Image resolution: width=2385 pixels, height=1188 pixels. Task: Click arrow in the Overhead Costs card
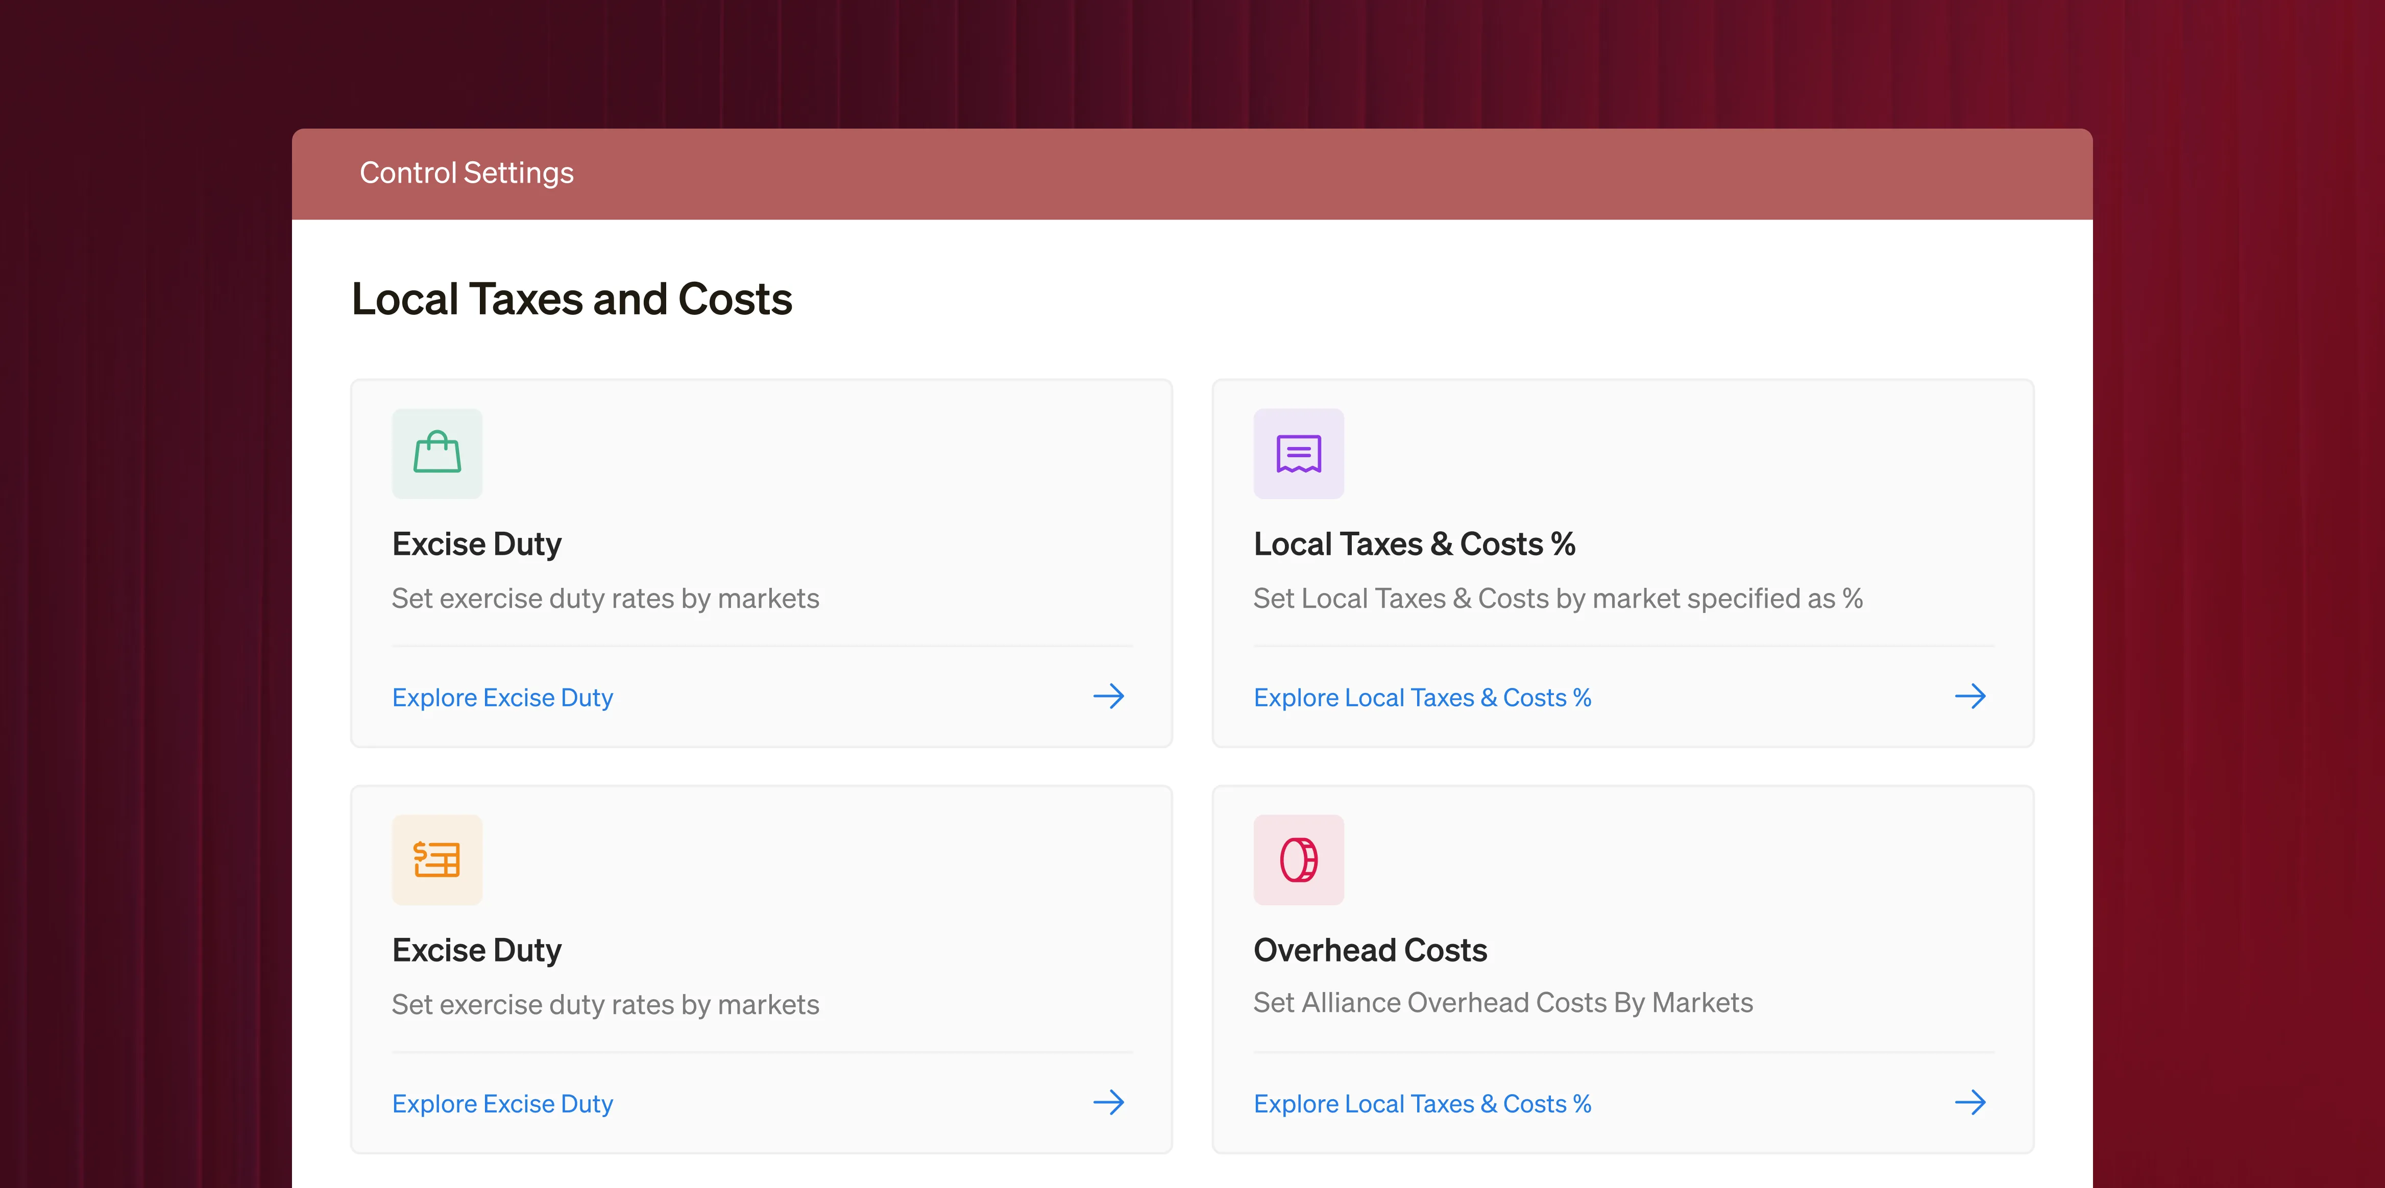pos(1969,1103)
